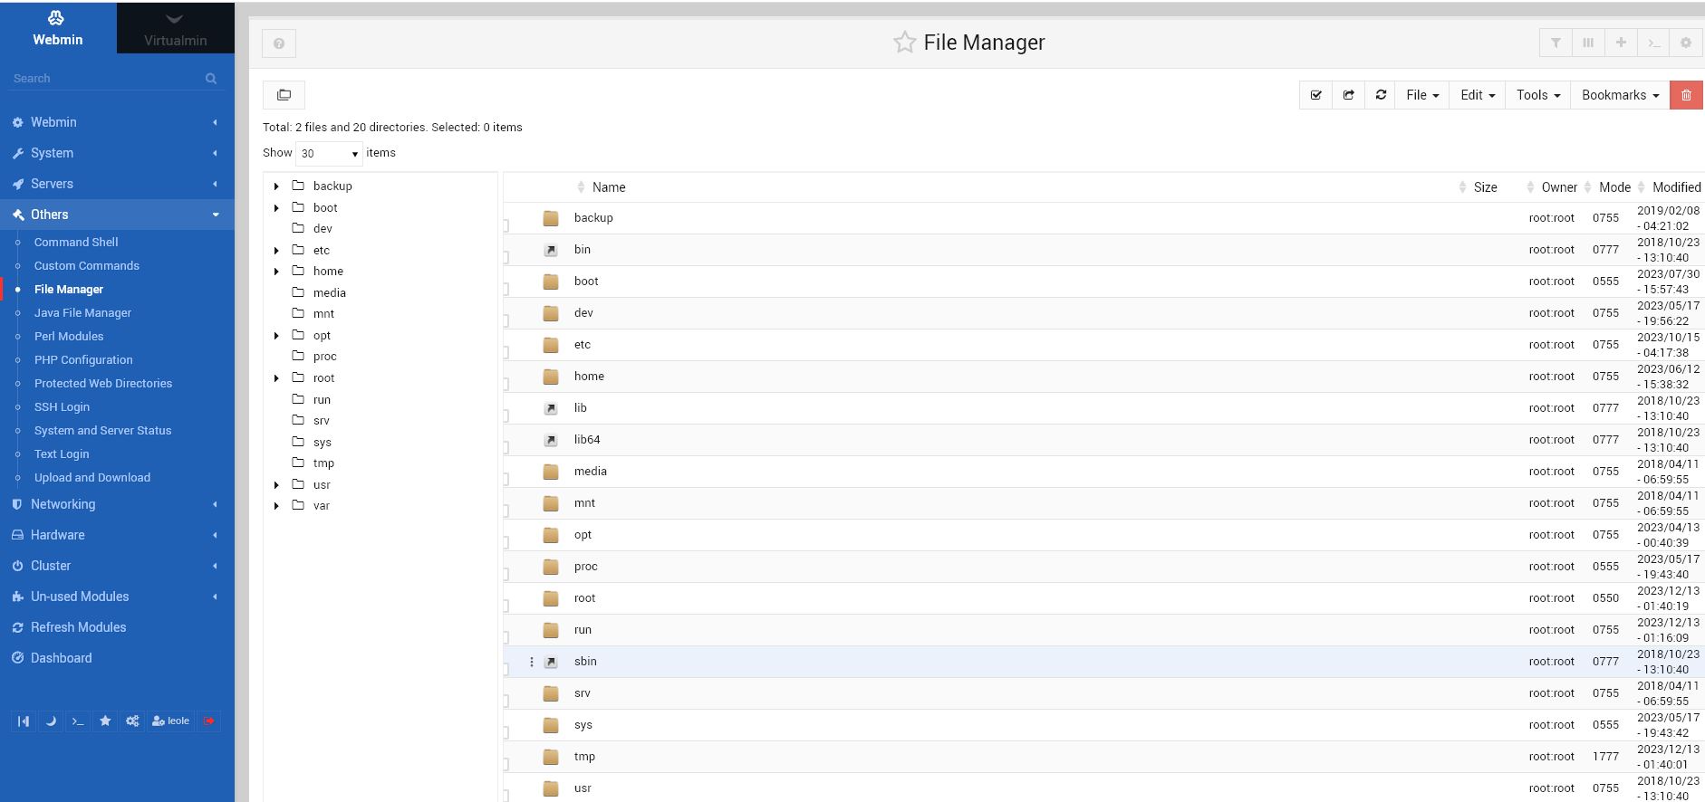Open the File dropdown menu
The image size is (1705, 802).
1422,95
